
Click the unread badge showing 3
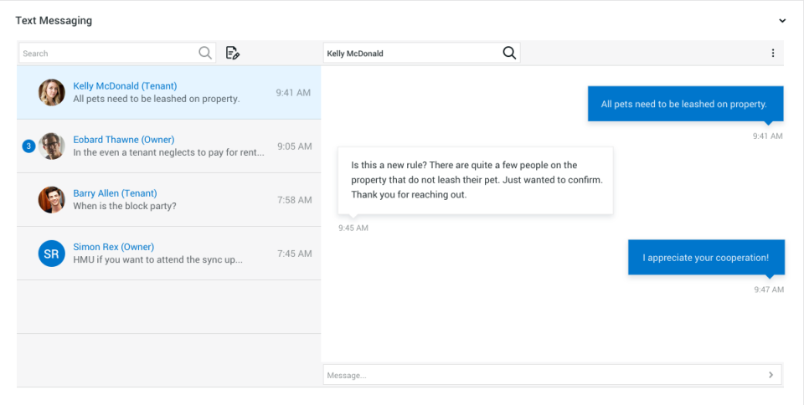[x=28, y=146]
